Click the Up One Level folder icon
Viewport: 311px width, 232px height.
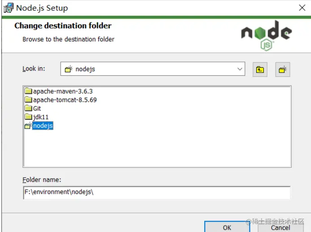click(260, 70)
